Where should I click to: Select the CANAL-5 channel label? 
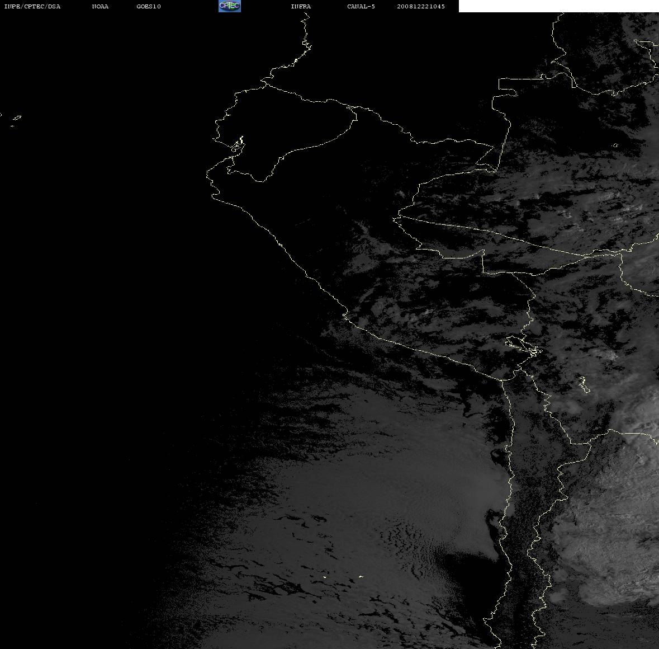coord(361,6)
